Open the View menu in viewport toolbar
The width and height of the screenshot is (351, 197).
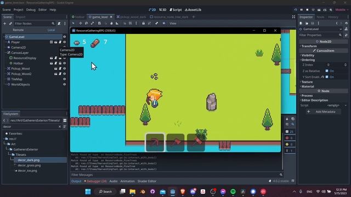click(173, 23)
